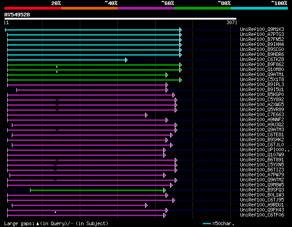Click the UniRef100_C6TJL0 label
292x227 pixels.
[262, 145]
